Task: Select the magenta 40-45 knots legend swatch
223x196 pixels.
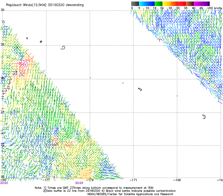Action: tap(198, 4)
